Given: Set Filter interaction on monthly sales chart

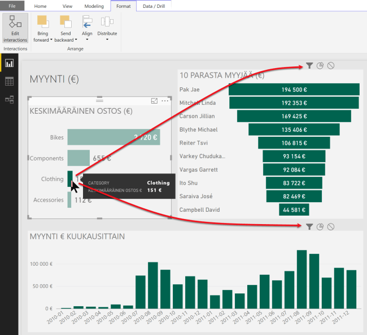Looking at the screenshot, I should click(x=309, y=226).
